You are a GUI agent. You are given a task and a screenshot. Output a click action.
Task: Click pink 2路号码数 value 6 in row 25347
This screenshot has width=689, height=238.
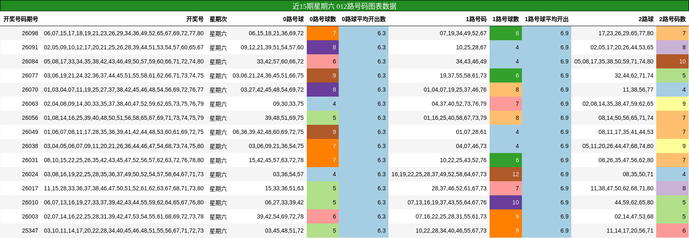[672, 231]
